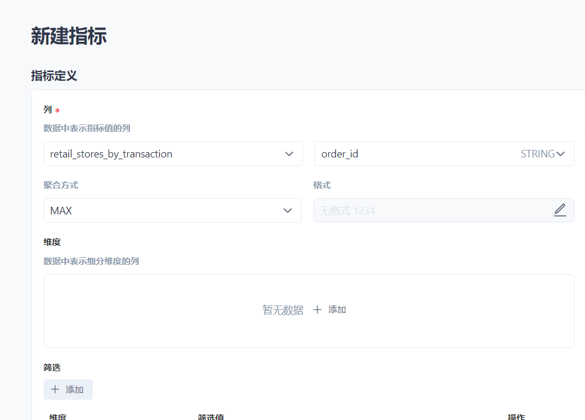Click the plus icon beside 添加 in dimensions area
Screen dimensions: 585x420
click(317, 310)
